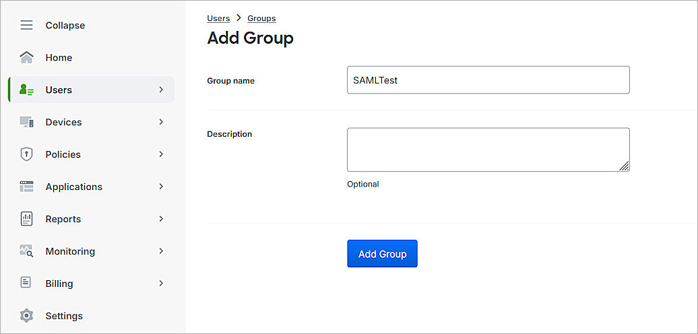Image resolution: width=698 pixels, height=334 pixels.
Task: Expand the Devices submenu chevron
Action: [161, 122]
